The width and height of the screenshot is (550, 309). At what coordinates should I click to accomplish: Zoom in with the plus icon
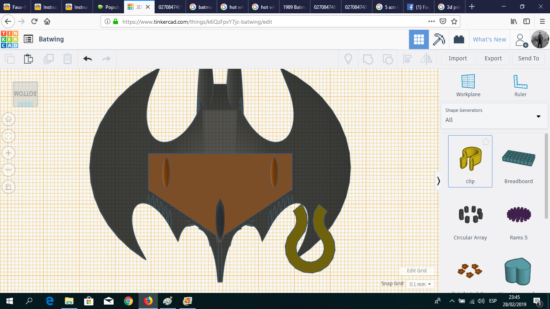(8, 153)
